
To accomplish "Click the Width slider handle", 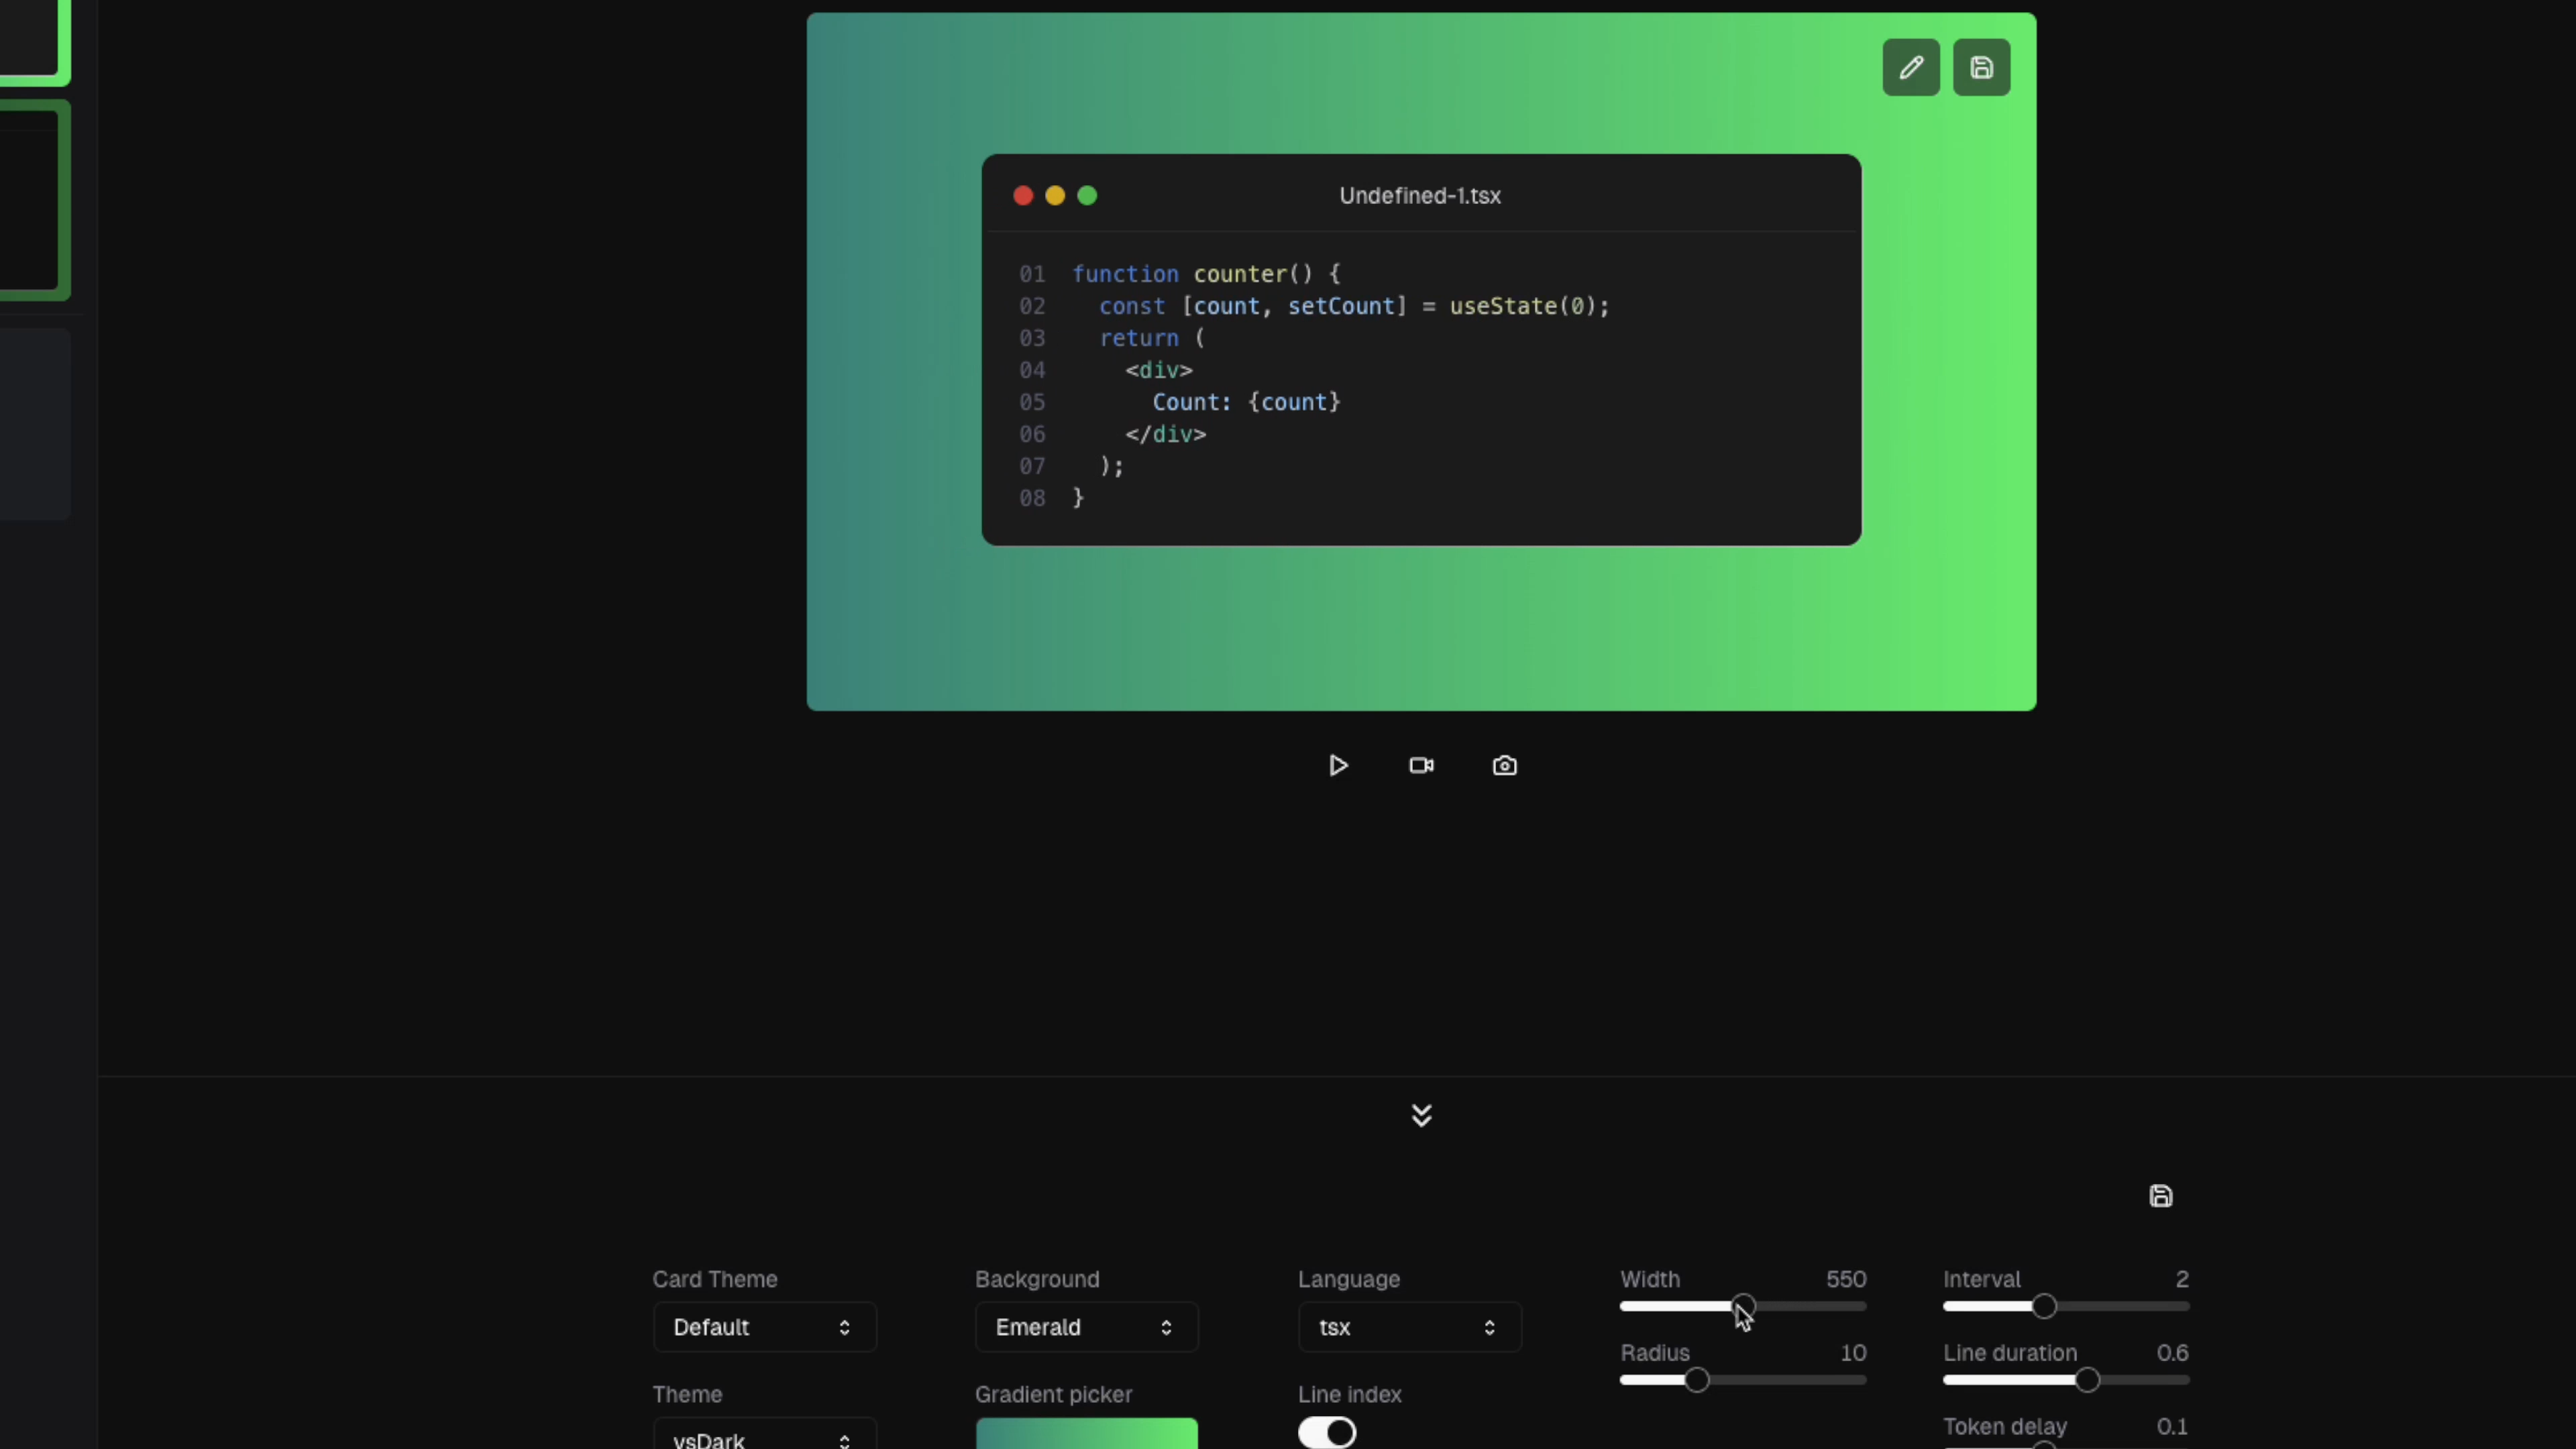I will (x=1743, y=1306).
